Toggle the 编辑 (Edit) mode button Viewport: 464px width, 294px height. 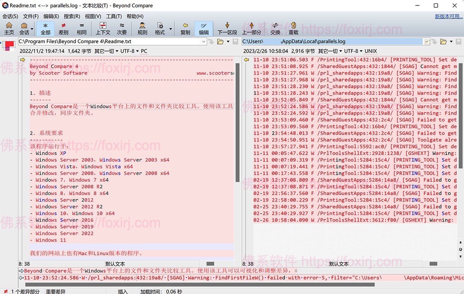204,29
